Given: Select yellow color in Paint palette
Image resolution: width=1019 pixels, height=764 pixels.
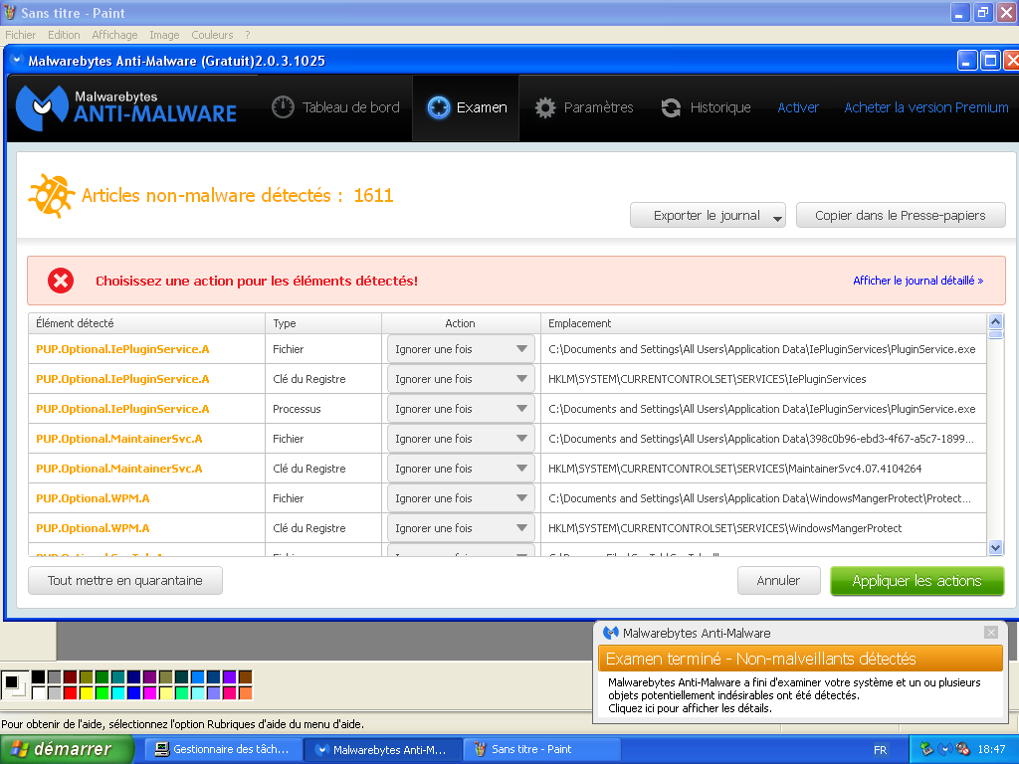Looking at the screenshot, I should (86, 693).
